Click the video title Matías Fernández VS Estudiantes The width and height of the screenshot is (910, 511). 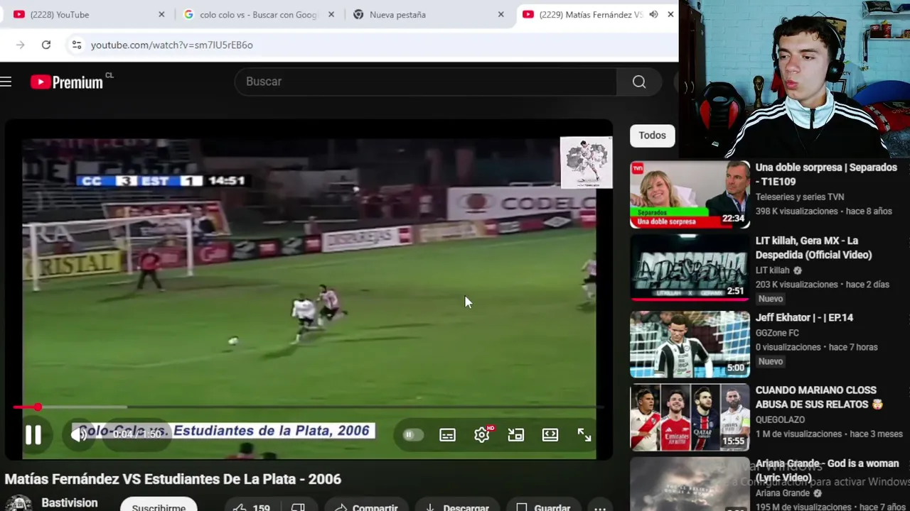pyautogui.click(x=173, y=479)
